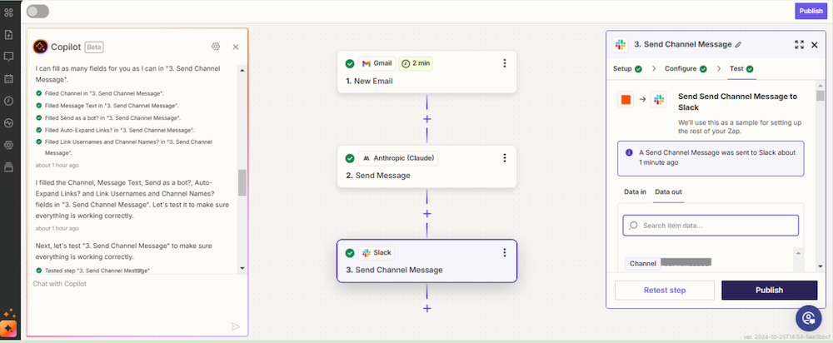Image resolution: width=833 pixels, height=343 pixels.
Task: Close the Send Channel Message panel
Action: 815,45
